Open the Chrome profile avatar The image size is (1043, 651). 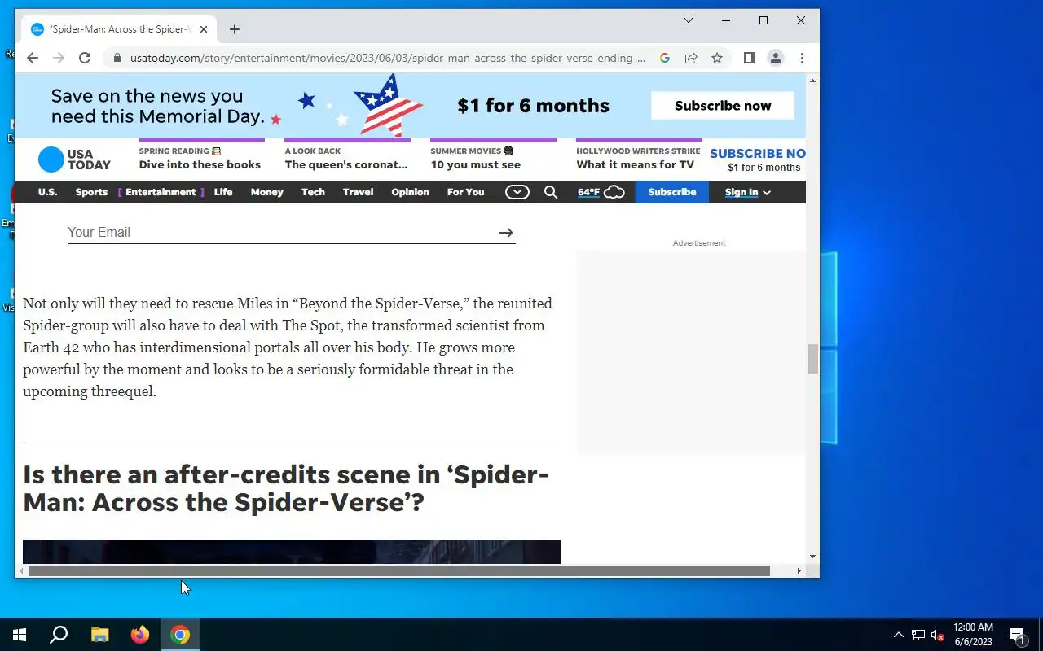(776, 58)
